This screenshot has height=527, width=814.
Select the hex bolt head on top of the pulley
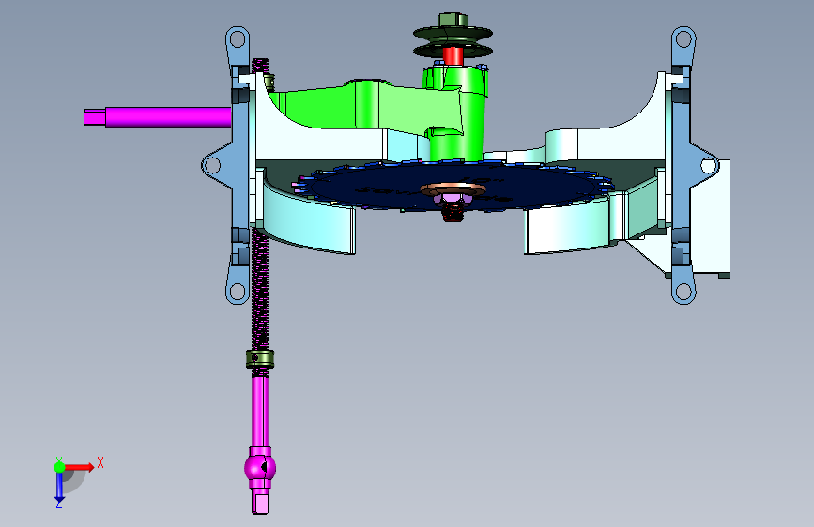pyautogui.click(x=453, y=21)
